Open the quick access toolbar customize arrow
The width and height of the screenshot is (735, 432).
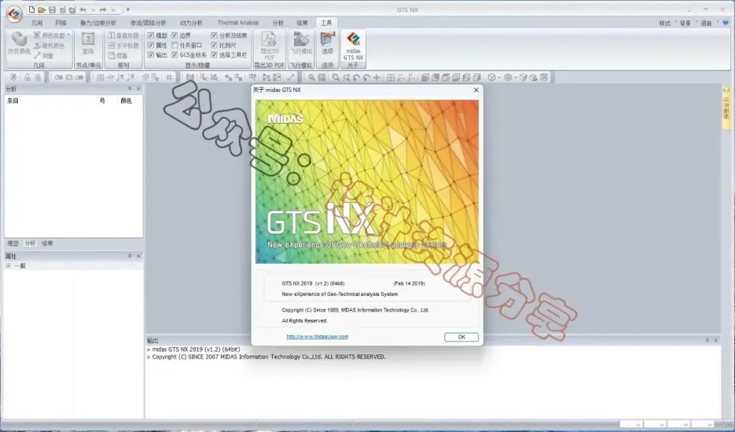tap(128, 10)
